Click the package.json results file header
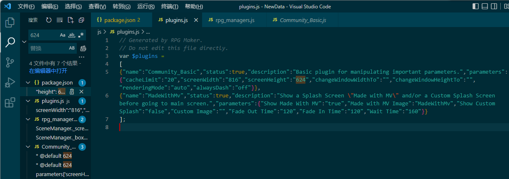This screenshot has height=179, width=509. [57, 82]
